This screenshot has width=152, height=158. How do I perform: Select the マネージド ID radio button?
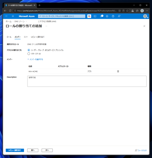(x=29, y=54)
